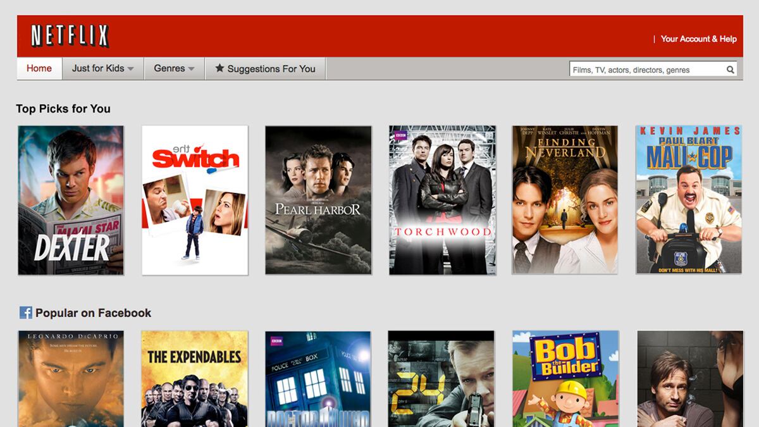Screen dimensions: 759x427
Task: Click the search magnifying glass icon
Action: point(731,69)
